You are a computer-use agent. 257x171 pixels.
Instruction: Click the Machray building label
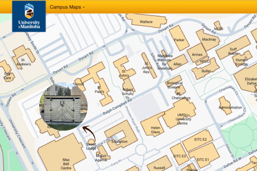[209, 39]
